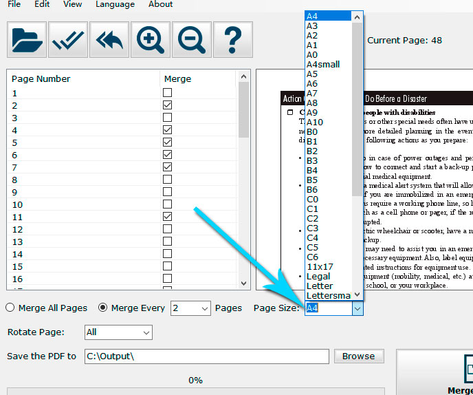473x395 pixels.
Task: Click the Page Size text field showing A4
Action: (329, 308)
